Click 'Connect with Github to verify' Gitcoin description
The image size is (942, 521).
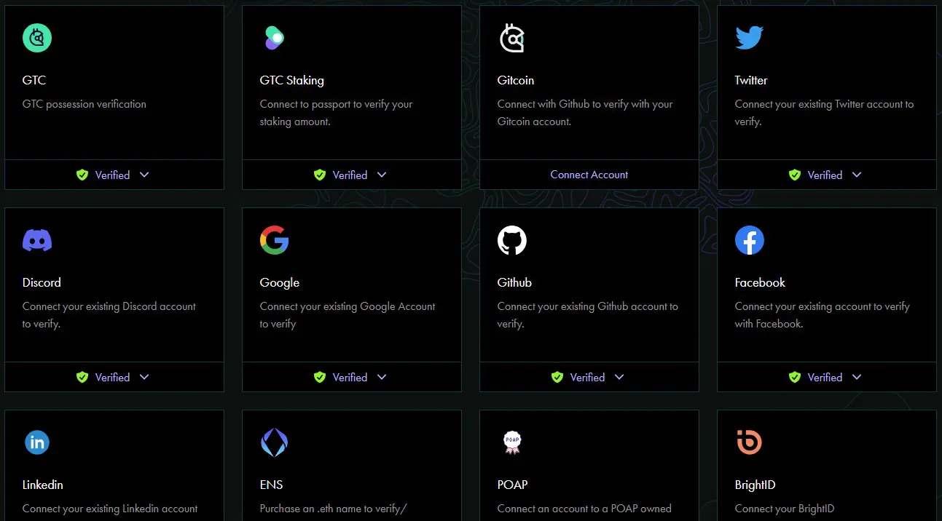tap(585, 113)
